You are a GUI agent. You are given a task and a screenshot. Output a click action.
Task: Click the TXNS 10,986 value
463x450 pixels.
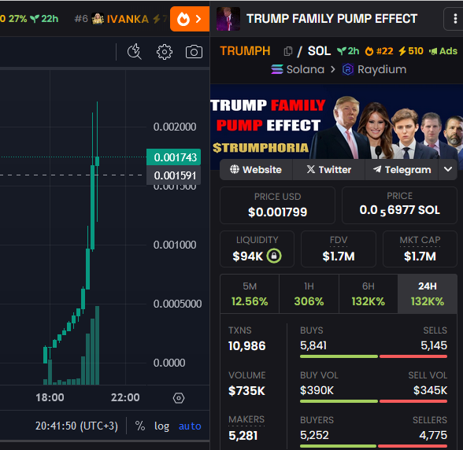click(x=247, y=346)
